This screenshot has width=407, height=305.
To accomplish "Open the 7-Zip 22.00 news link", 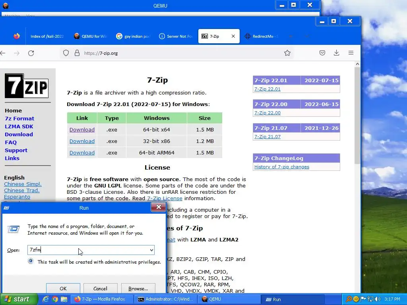I will click(267, 113).
